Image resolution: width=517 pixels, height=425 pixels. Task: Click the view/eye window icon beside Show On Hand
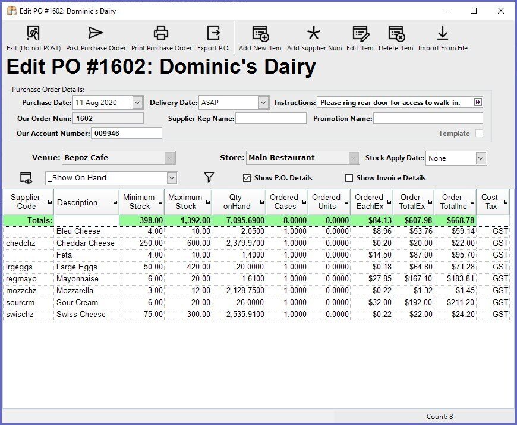(26, 177)
